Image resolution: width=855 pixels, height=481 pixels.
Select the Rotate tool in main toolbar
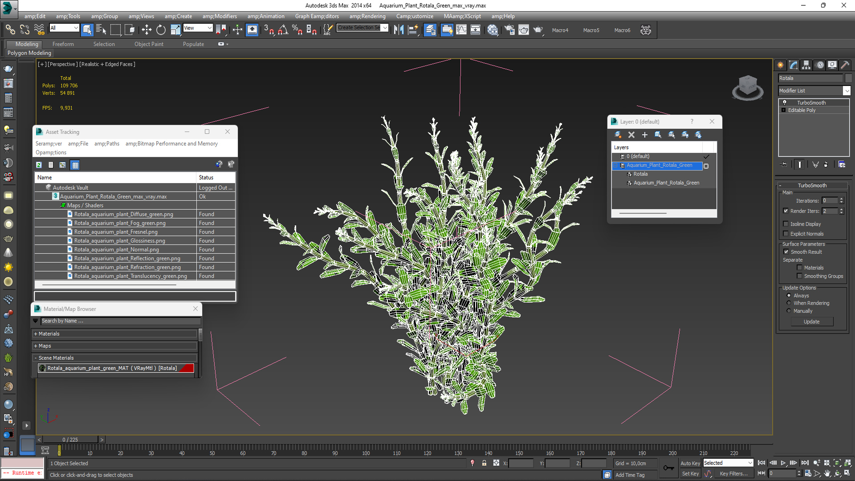click(x=161, y=30)
